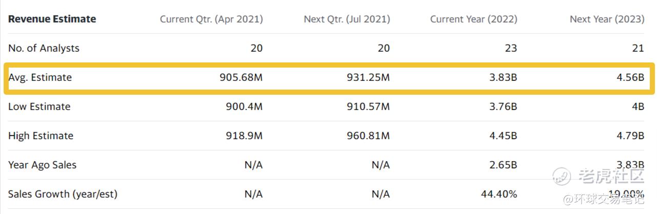This screenshot has width=657, height=214.
Task: Select the 905.68M average estimate value
Action: [x=240, y=78]
